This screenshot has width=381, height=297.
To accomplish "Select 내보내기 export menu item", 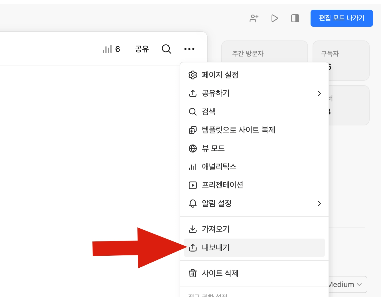I will click(x=216, y=248).
